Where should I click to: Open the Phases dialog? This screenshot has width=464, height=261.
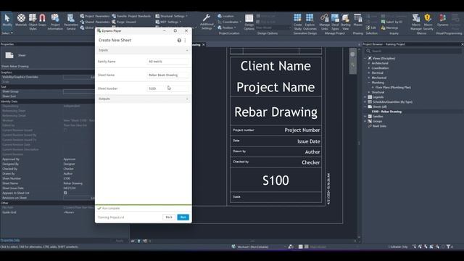tap(357, 20)
